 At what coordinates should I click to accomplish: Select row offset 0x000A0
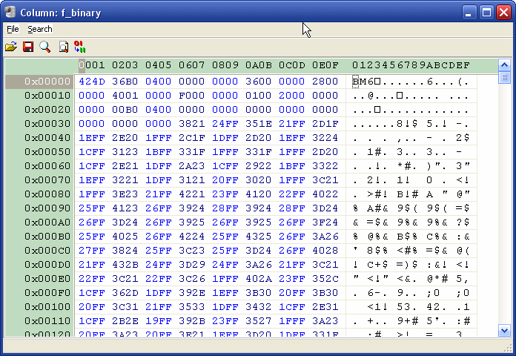point(47,222)
